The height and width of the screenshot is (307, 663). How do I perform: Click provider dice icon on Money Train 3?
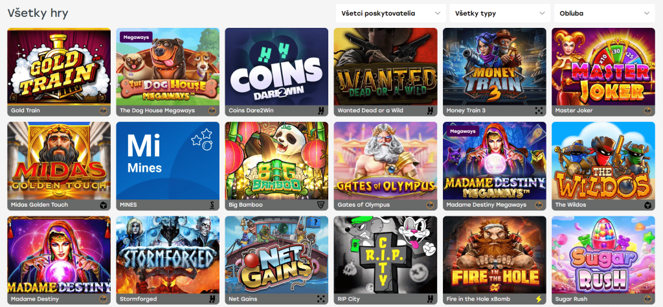coord(539,111)
